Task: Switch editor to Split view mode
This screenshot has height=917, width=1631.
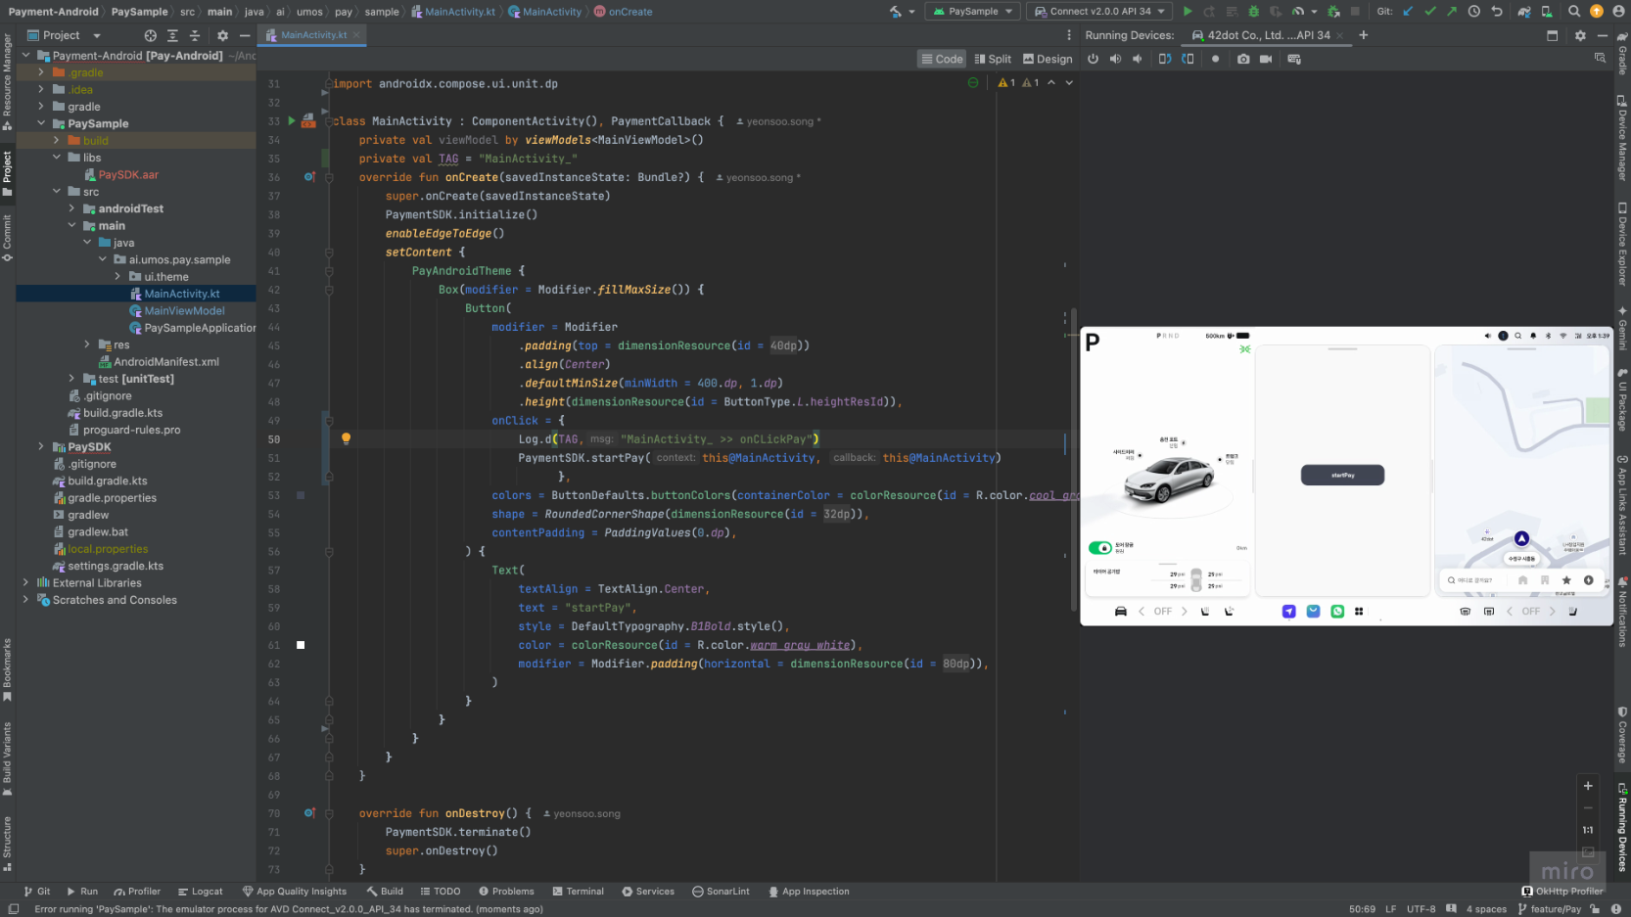Action: coord(992,59)
